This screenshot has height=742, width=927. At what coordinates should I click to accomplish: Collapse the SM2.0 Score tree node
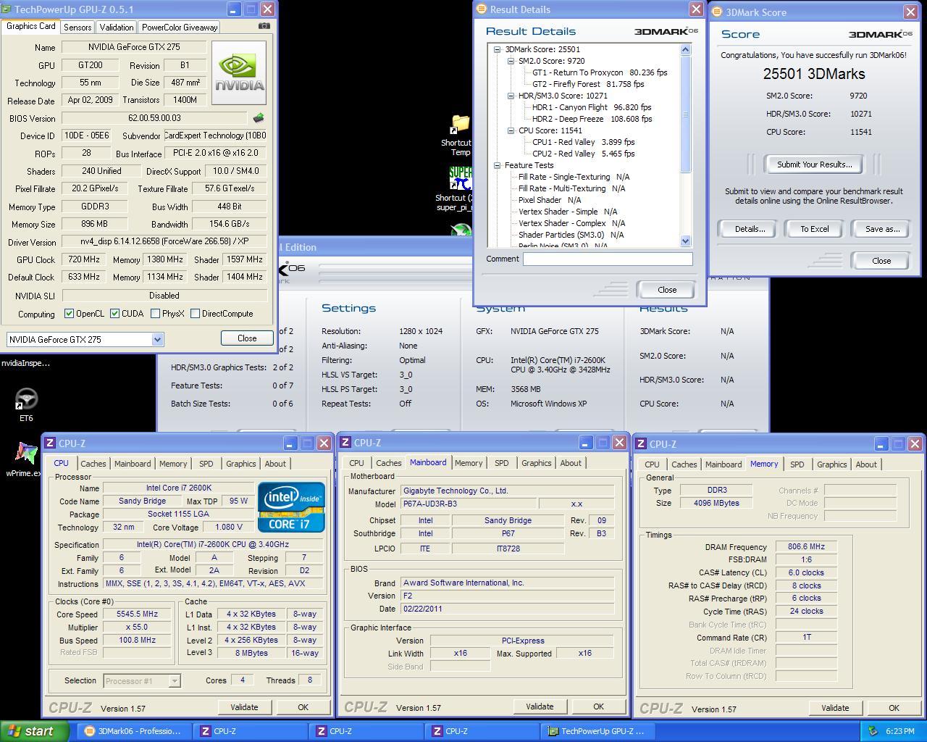pyautogui.click(x=511, y=61)
